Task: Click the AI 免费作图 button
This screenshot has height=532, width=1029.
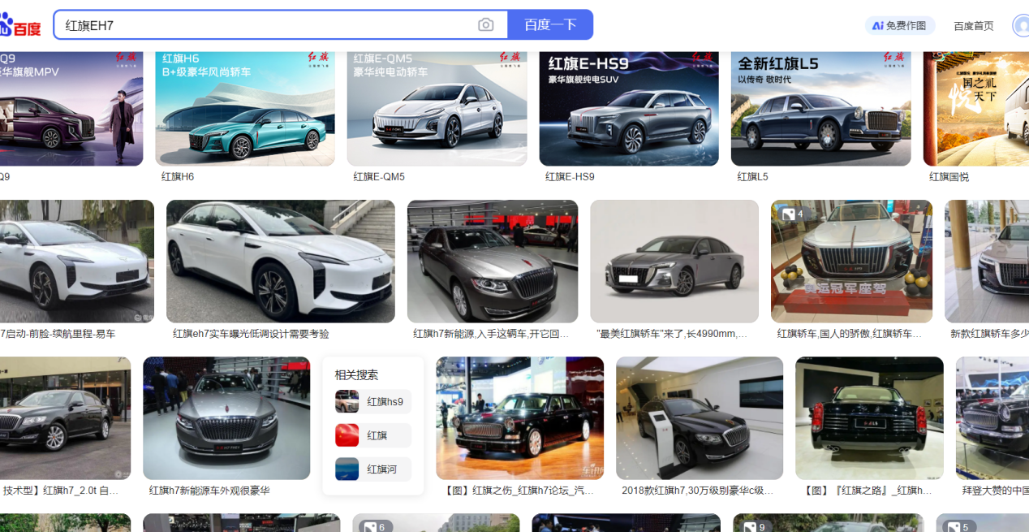Action: (900, 26)
